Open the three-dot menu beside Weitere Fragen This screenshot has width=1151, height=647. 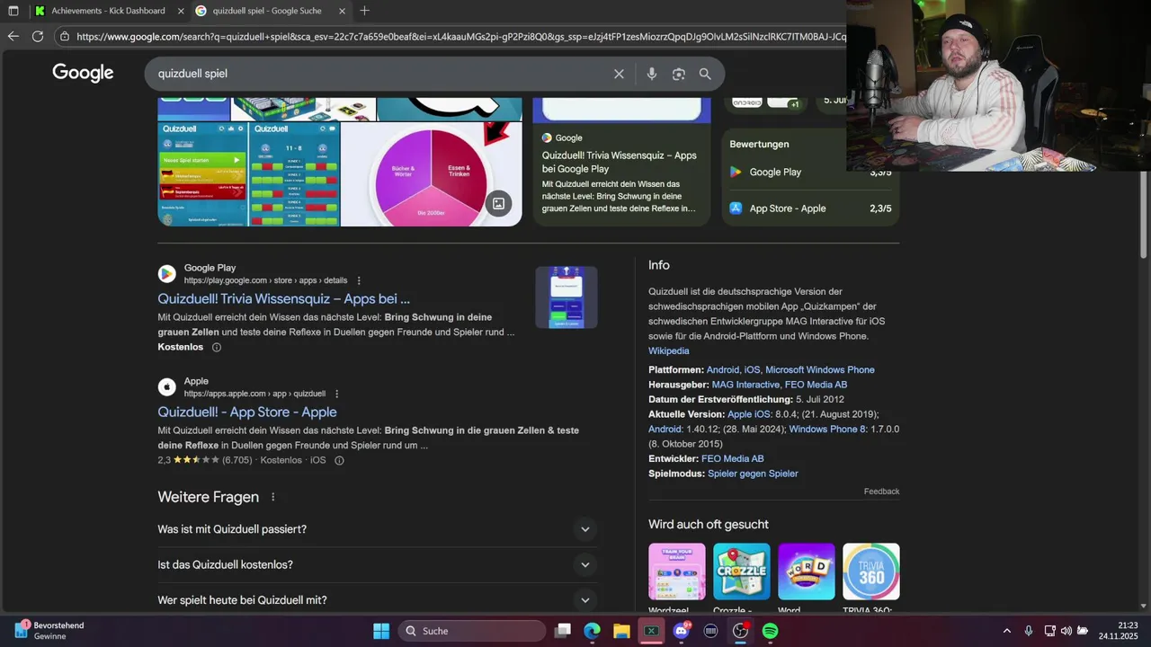coord(273,497)
